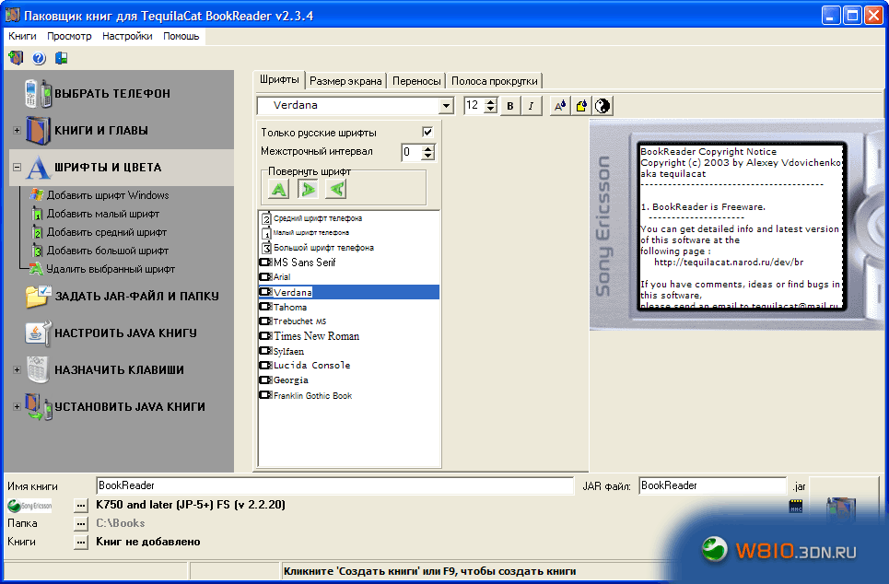Expand the УСТАНОВИТЬ JAVA КНИГИ tree node
889x584 pixels.
pyautogui.click(x=17, y=406)
